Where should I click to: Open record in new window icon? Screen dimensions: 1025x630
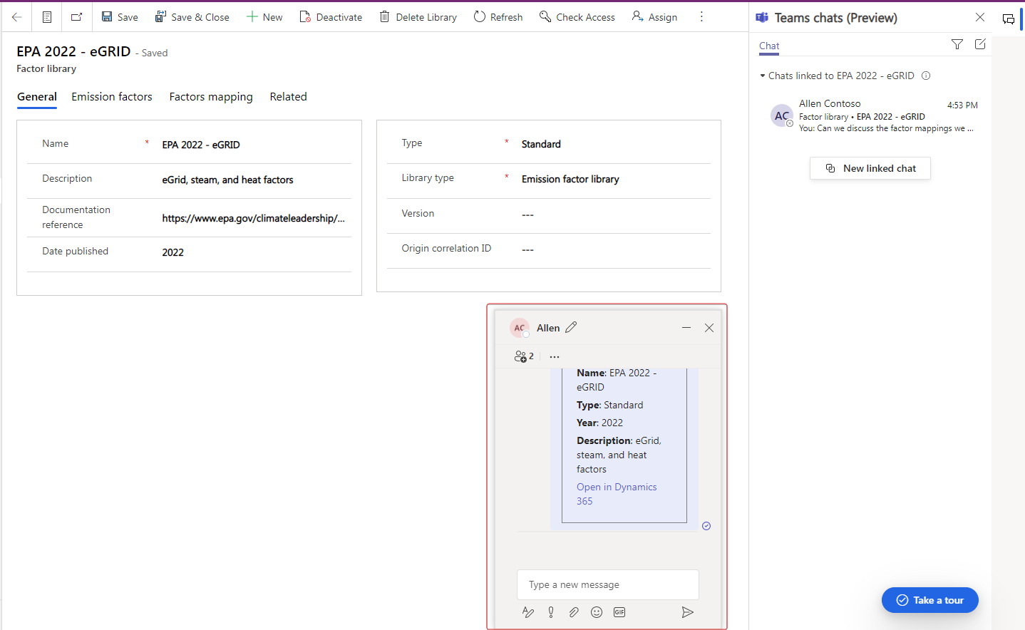point(77,17)
